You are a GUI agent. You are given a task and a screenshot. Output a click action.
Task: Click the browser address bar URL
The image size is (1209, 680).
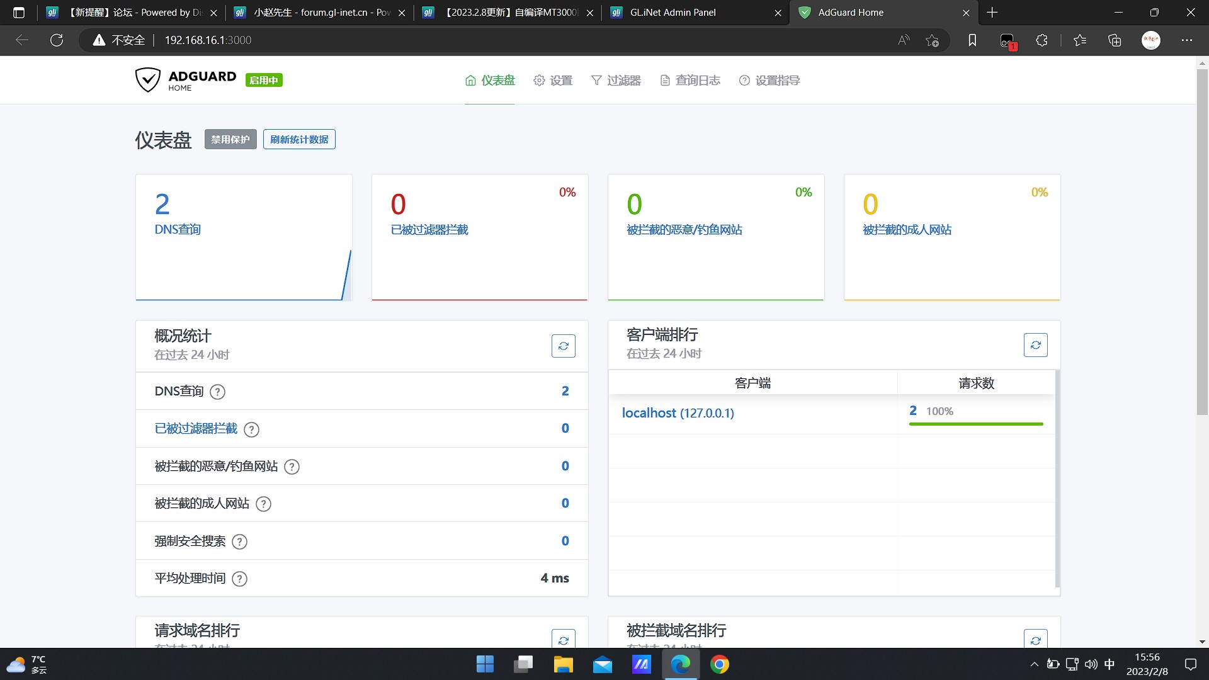point(208,40)
